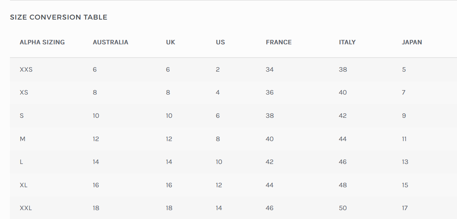Select the XL alpha size cell
The height and width of the screenshot is (219, 457).
23,185
